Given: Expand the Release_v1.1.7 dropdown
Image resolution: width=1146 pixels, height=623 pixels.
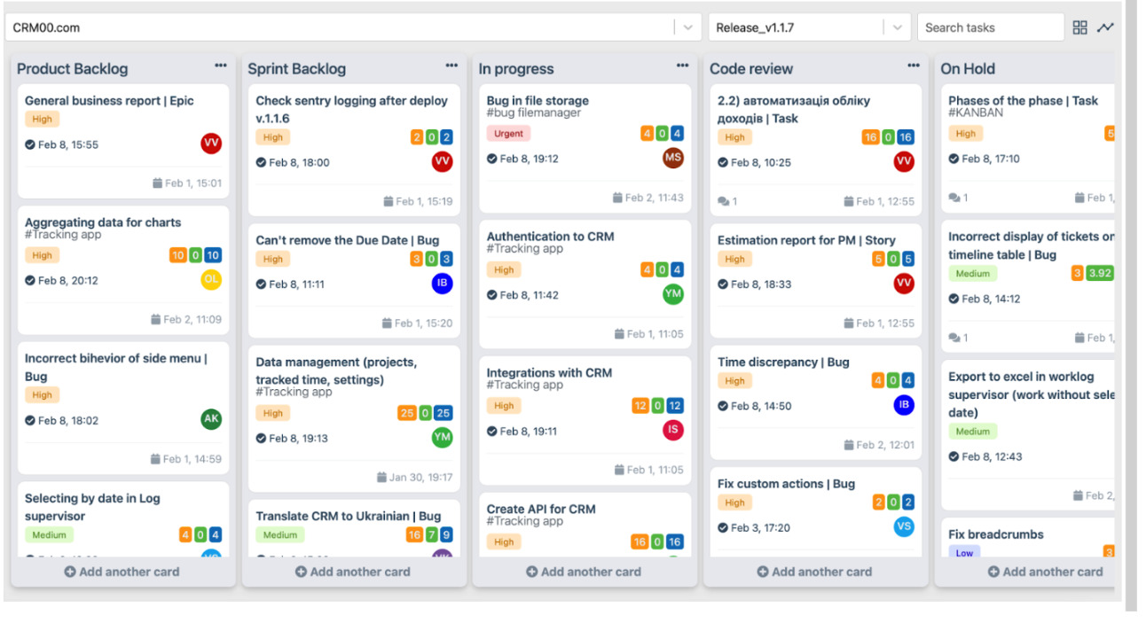Looking at the screenshot, I should pos(897,27).
